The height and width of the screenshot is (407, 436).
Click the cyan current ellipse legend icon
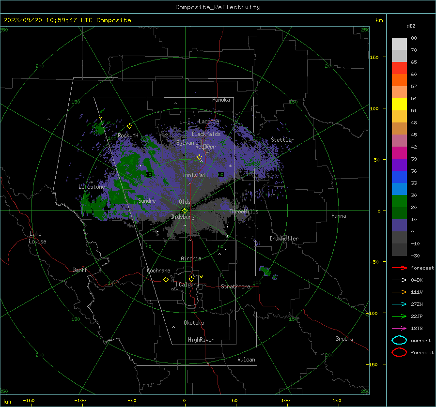click(399, 340)
